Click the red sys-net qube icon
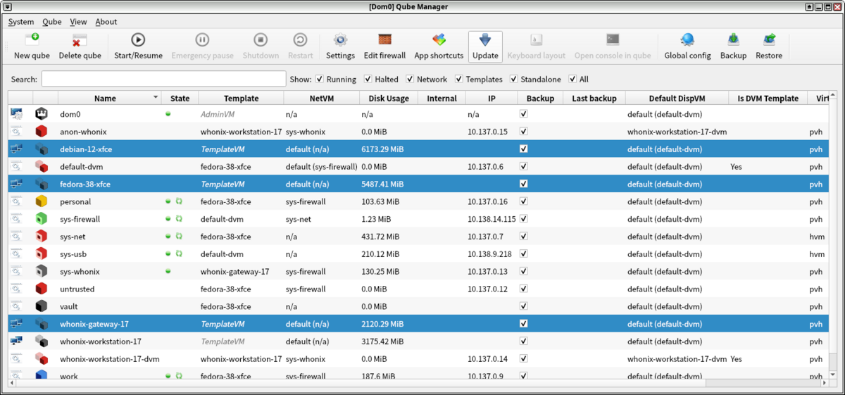The height and width of the screenshot is (395, 845). 42,237
